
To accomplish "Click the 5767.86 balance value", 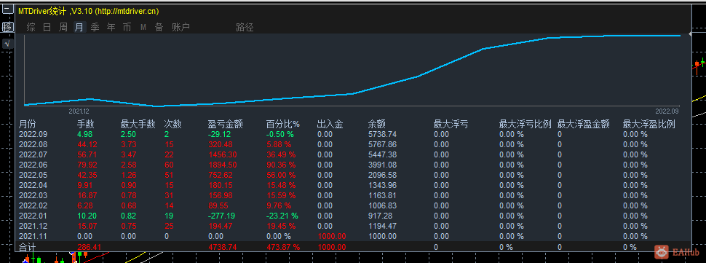I will [x=382, y=144].
